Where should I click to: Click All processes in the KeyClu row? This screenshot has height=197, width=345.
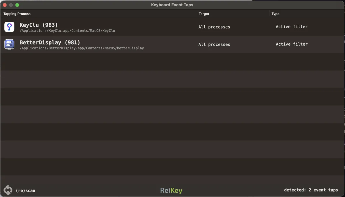tap(214, 27)
